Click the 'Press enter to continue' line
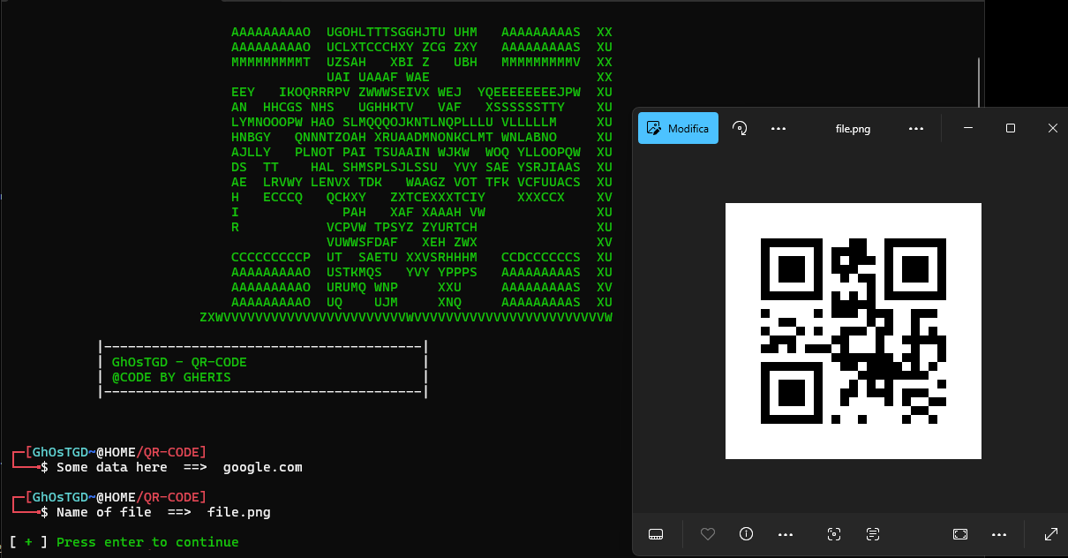The height and width of the screenshot is (558, 1068). tap(147, 542)
